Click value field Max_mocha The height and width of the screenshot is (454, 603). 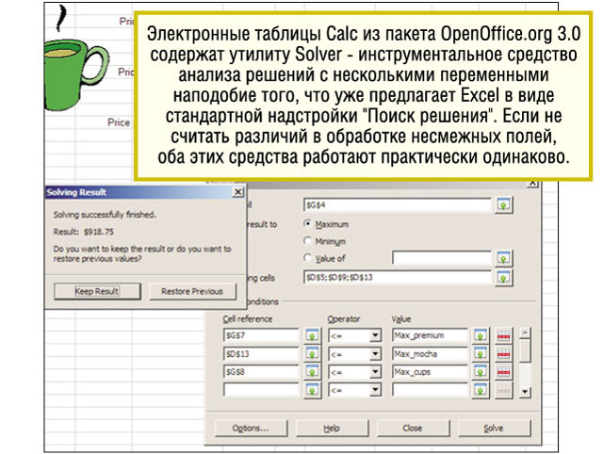point(430,353)
